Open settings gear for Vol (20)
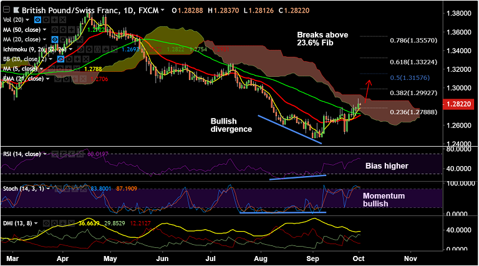 [46, 20]
